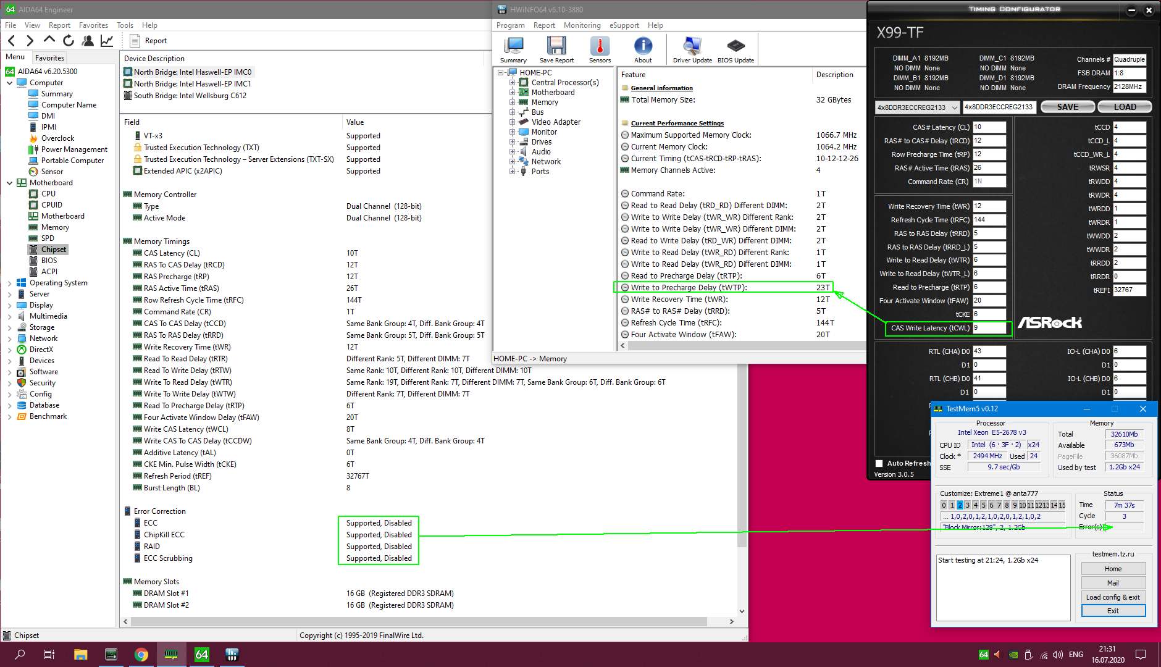The width and height of the screenshot is (1161, 667).
Task: Open Sensors in HWiNFO toolbar
Action: (600, 49)
